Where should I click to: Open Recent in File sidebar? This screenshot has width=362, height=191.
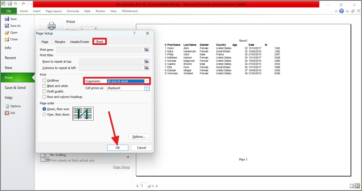pyautogui.click(x=11, y=58)
